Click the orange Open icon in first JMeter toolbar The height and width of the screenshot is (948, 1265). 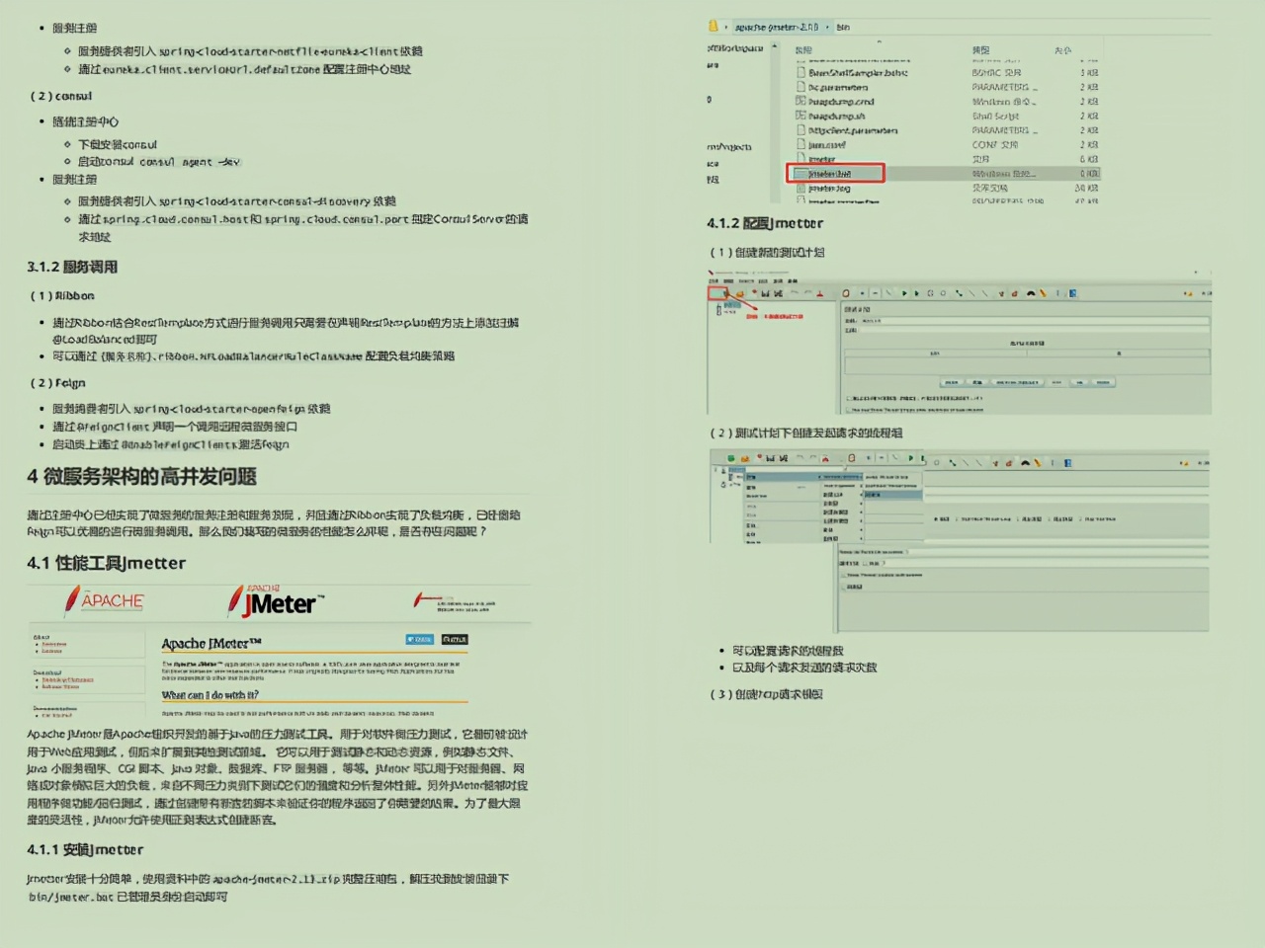740,293
